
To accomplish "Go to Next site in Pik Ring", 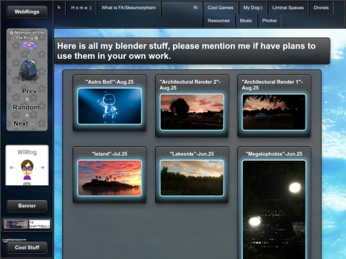I will point(24,123).
